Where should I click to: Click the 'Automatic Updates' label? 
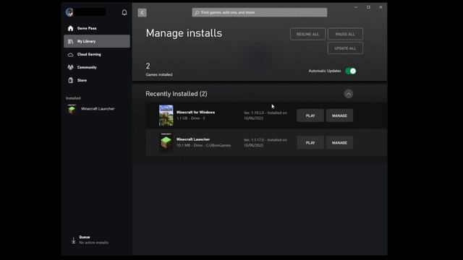pyautogui.click(x=325, y=71)
